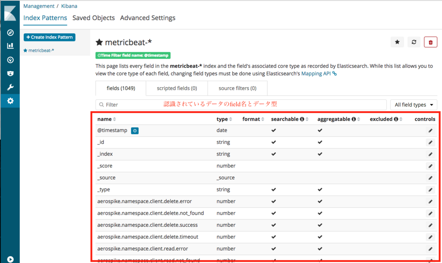Edit the _source field pencil icon
This screenshot has height=263, width=442.
tap(430, 178)
